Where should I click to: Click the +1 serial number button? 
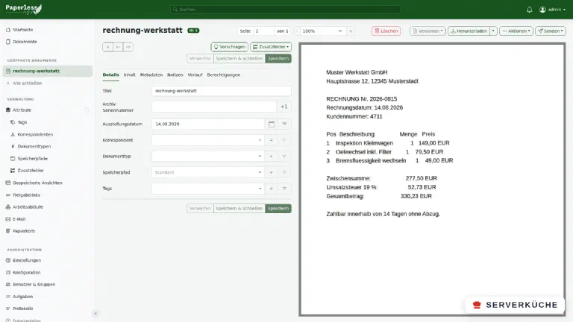point(284,107)
